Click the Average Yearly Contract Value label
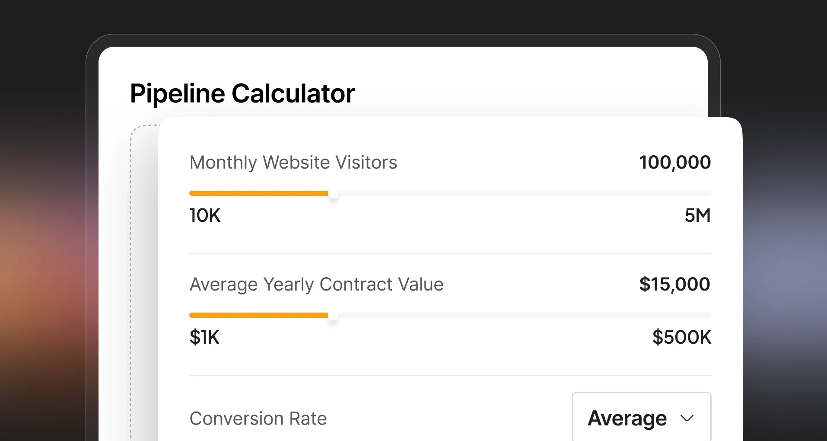 (x=316, y=284)
